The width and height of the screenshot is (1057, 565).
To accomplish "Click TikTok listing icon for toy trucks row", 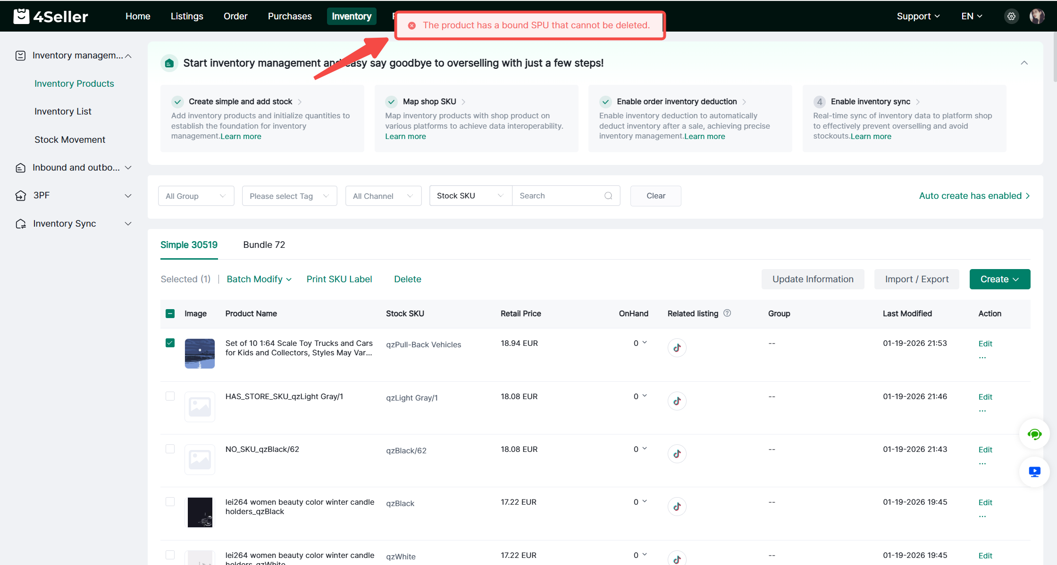I will point(677,348).
